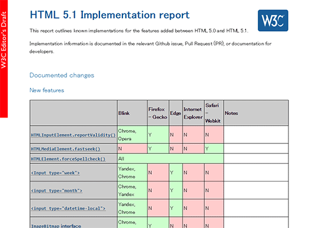Click Chrome, Yandex cell in month row

pyautogui.click(x=132, y=190)
